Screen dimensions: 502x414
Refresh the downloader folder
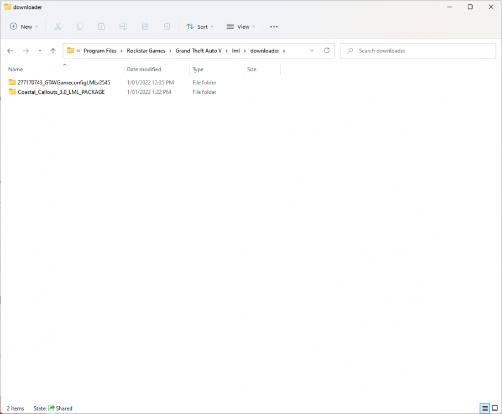(x=326, y=50)
